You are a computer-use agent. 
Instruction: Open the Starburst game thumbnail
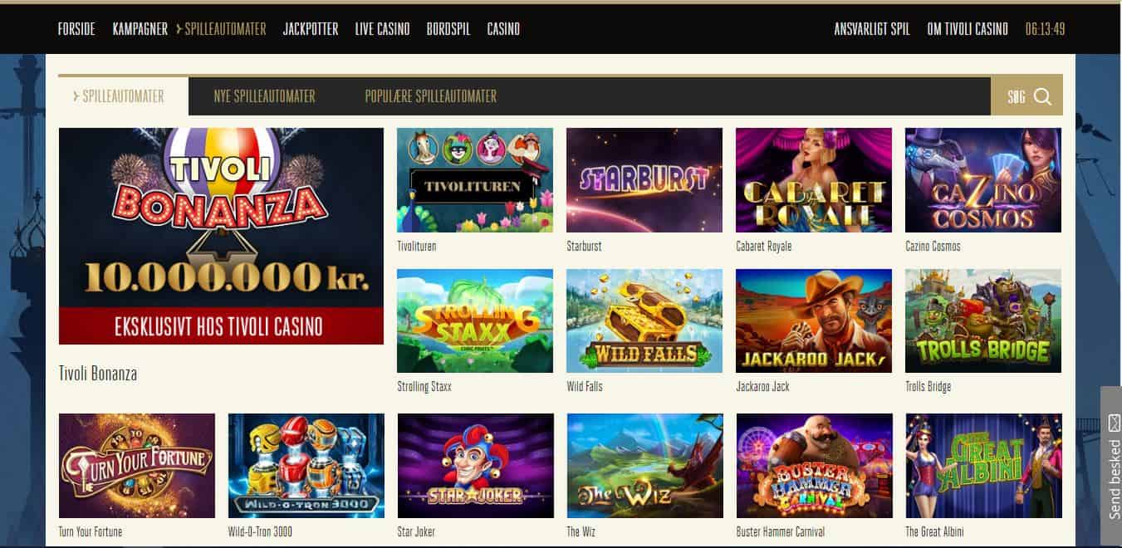[x=644, y=180]
